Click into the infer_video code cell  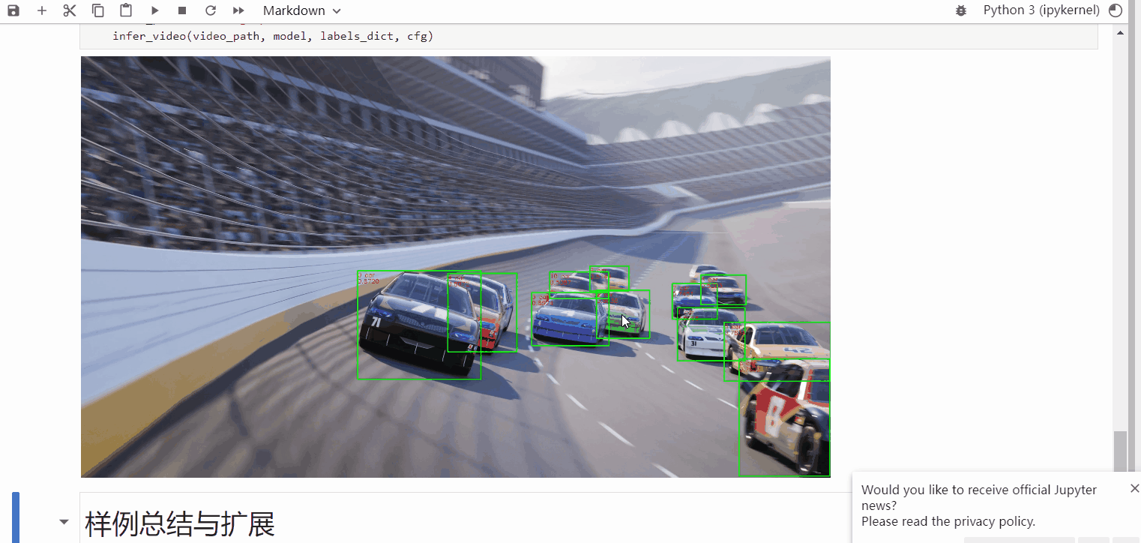(525, 36)
